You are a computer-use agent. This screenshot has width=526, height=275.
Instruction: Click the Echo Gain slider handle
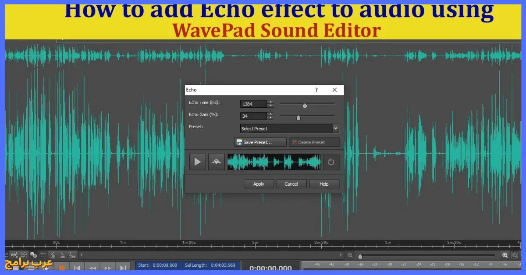299,117
